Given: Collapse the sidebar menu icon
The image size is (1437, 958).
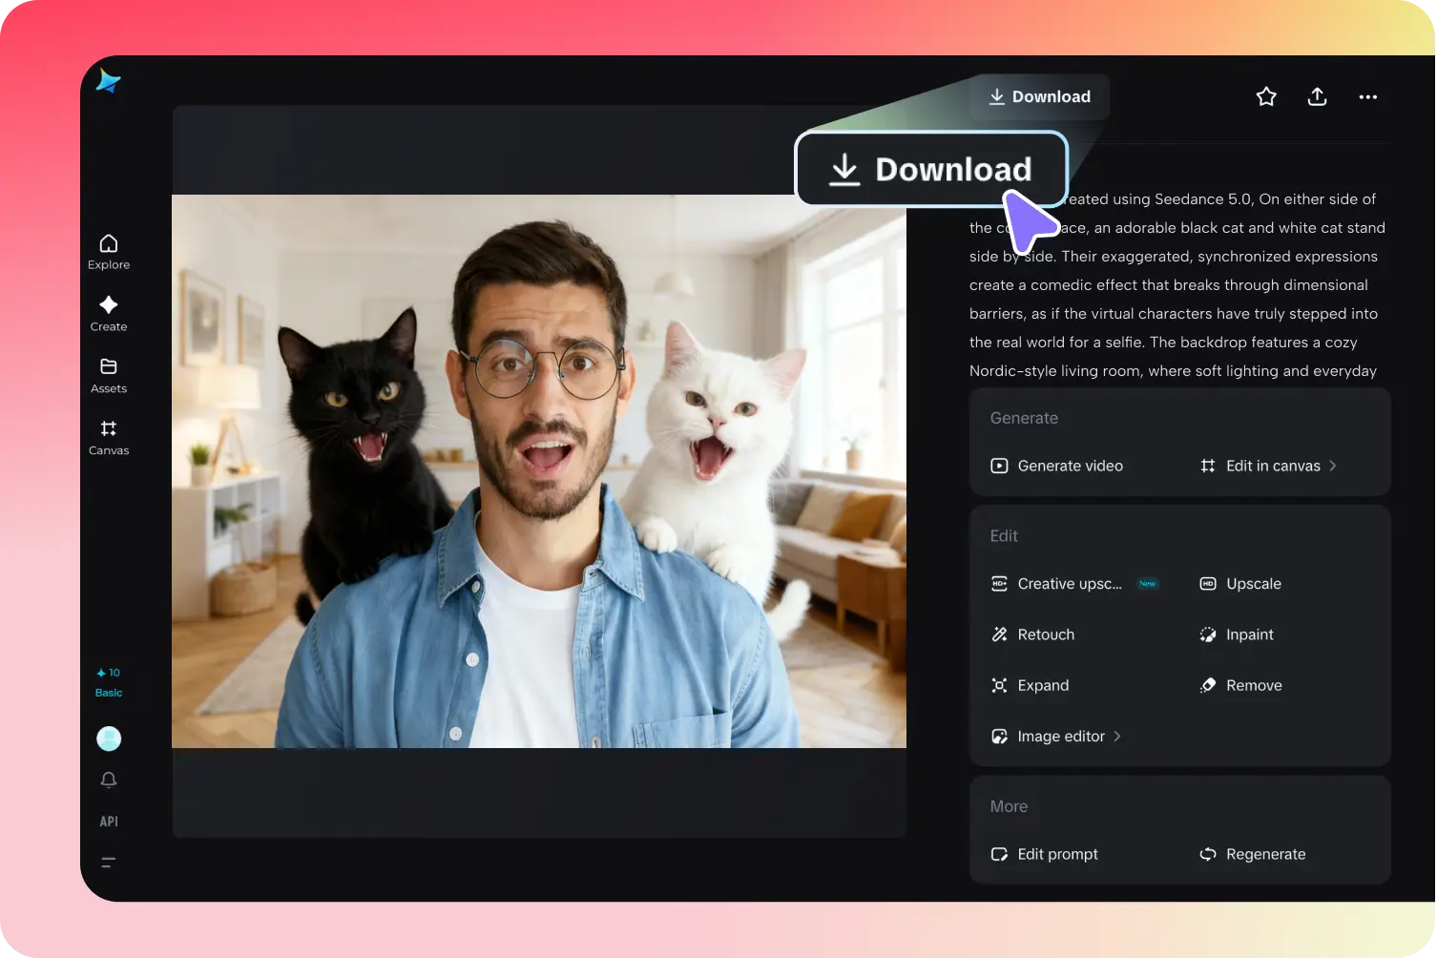Looking at the screenshot, I should pos(109,863).
